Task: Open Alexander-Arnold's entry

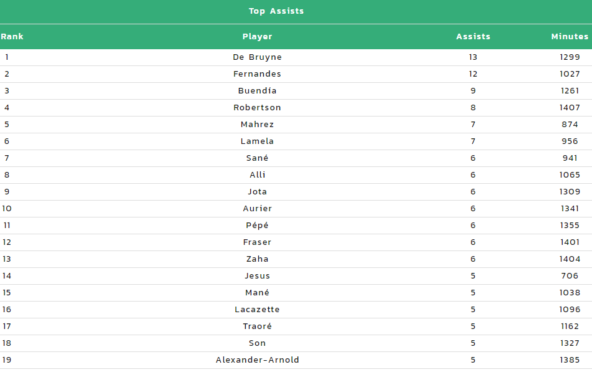Action: click(x=257, y=360)
